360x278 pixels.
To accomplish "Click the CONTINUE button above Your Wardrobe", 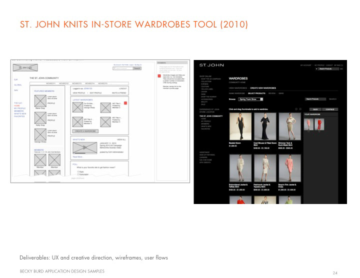I will coord(330,109).
